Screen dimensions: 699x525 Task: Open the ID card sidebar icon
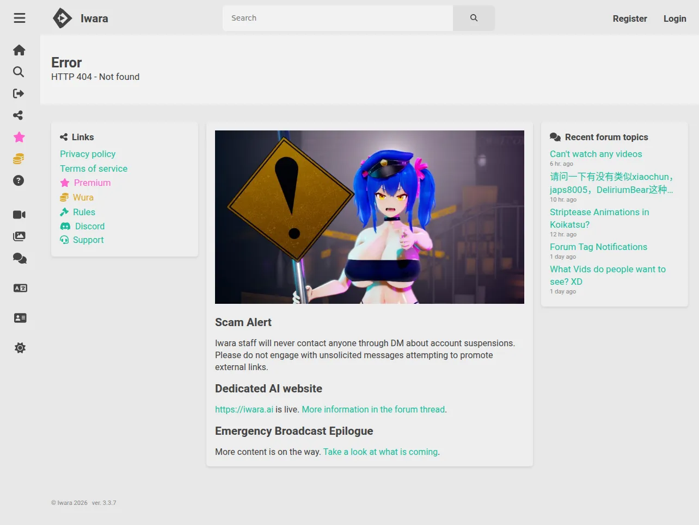coord(20,318)
